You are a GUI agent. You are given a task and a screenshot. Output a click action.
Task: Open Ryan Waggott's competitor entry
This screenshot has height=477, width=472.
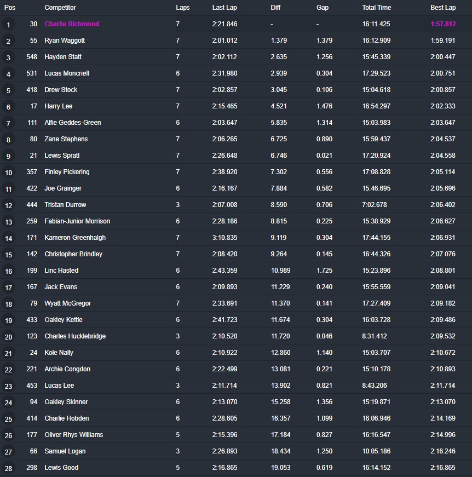tap(65, 41)
